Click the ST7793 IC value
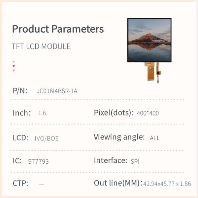 click(x=39, y=162)
